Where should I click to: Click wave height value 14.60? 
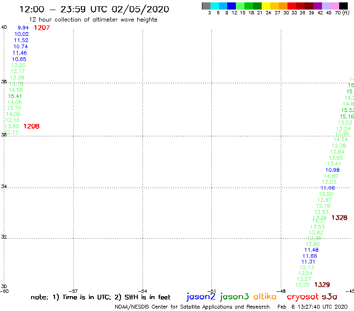point(331,176)
